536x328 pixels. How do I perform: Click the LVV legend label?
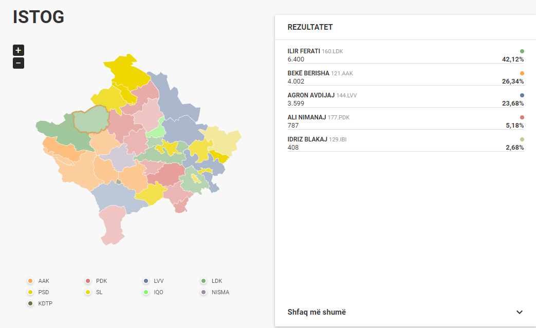[159, 281]
